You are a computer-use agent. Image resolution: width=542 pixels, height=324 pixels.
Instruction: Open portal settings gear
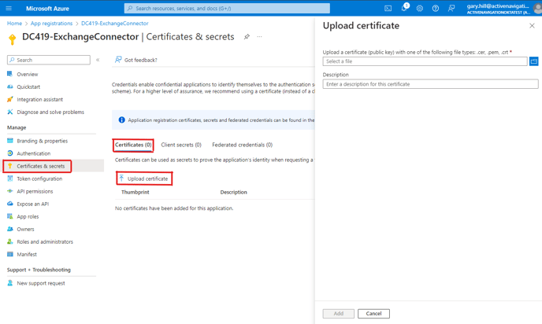pyautogui.click(x=420, y=9)
